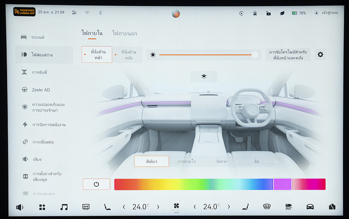The height and width of the screenshot is (219, 349).
Task: Open the Zeekr AD menu item
Action: click(41, 90)
